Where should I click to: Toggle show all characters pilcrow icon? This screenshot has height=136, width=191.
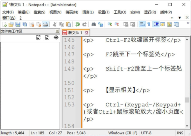pyautogui.click(x=149, y=24)
